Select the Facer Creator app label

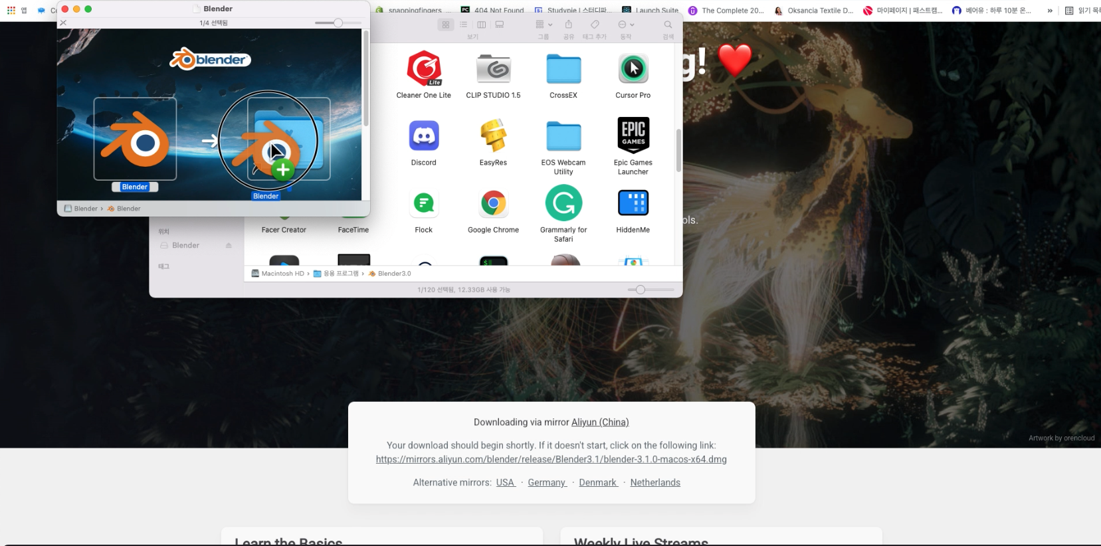(x=284, y=230)
